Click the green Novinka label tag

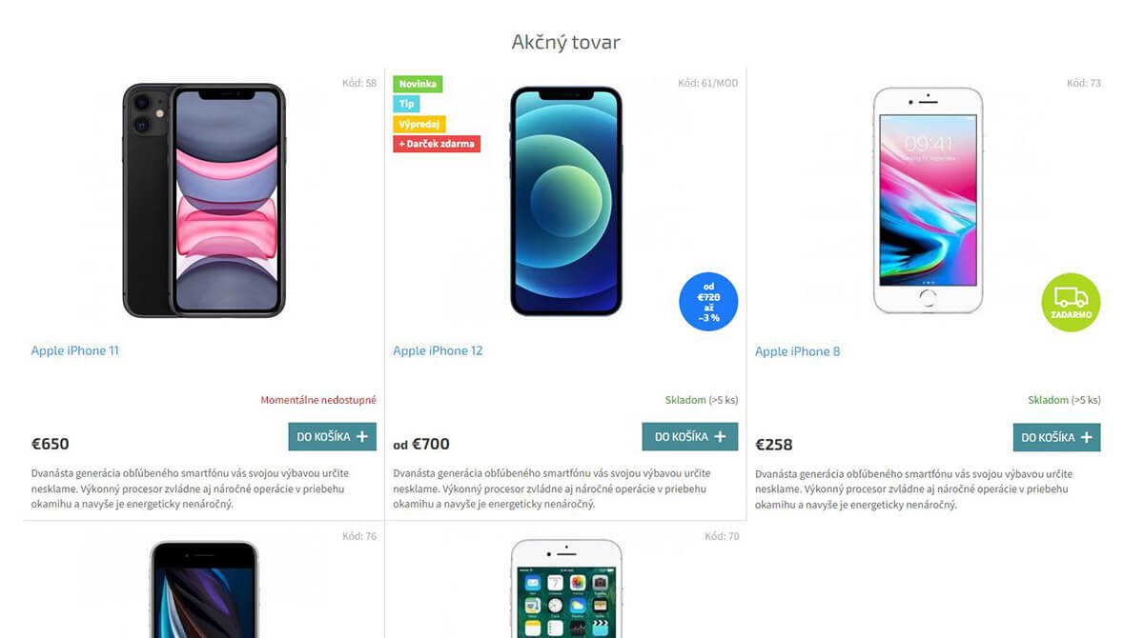[418, 84]
